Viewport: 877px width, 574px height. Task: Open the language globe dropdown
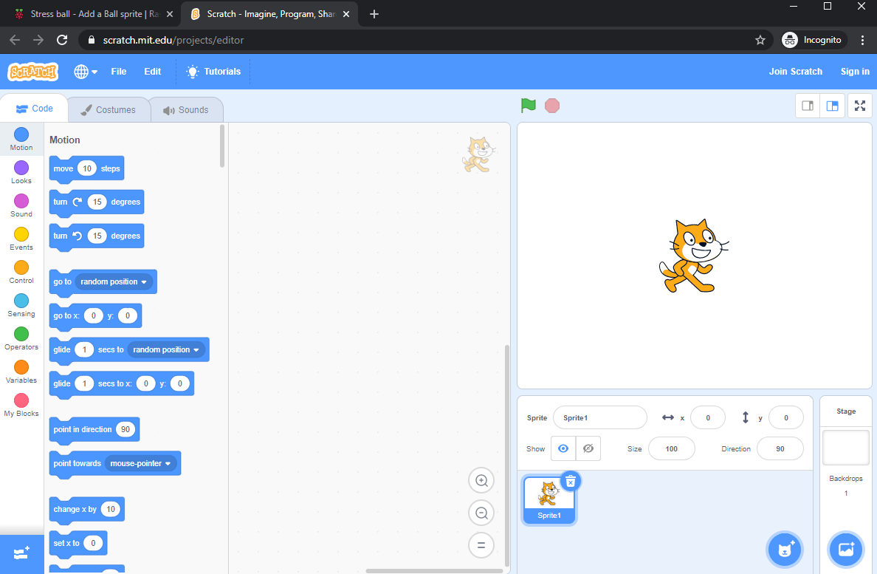pyautogui.click(x=85, y=72)
